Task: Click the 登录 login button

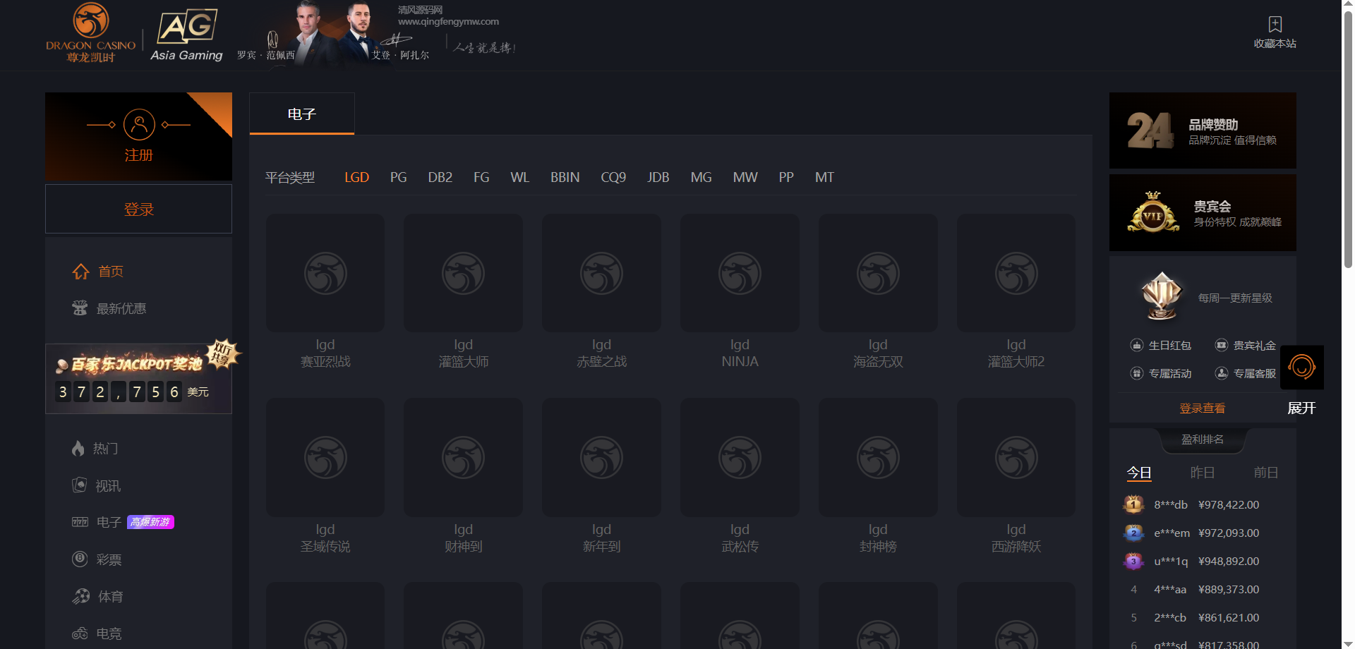Action: (138, 210)
